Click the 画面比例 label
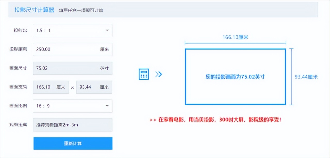 pos(18,106)
